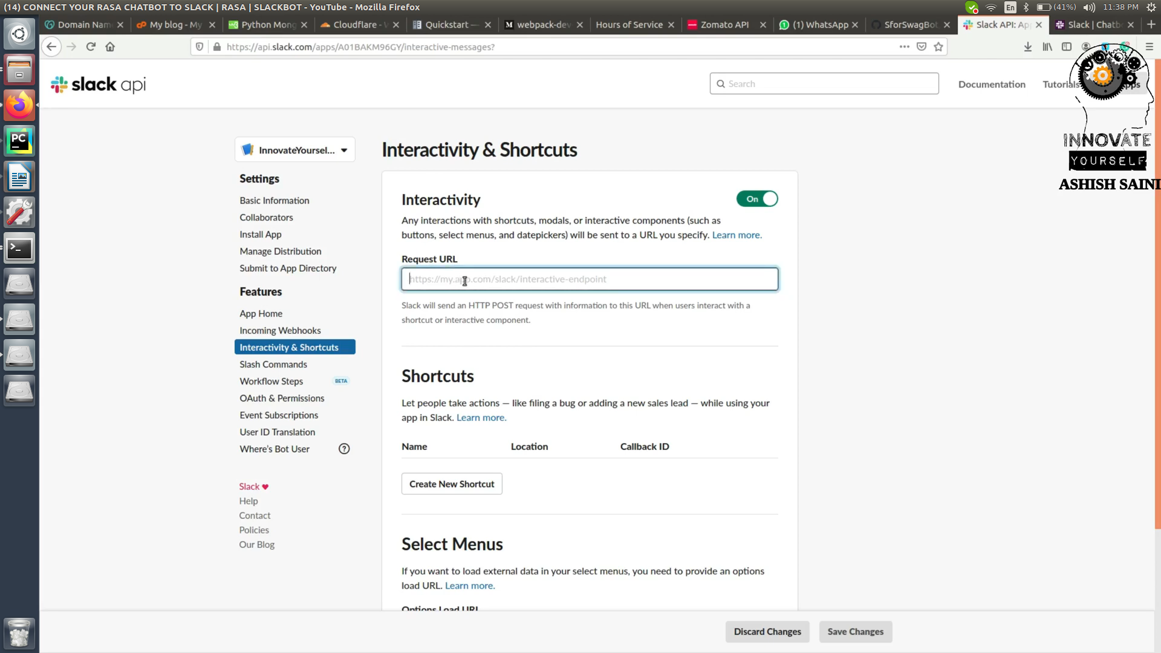Open the page actions three-dot menu
Image resolution: width=1161 pixels, height=653 pixels.
(905, 47)
